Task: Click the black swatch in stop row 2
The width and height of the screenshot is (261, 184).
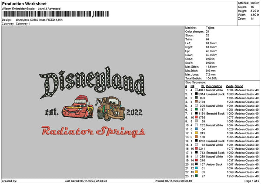Action: point(197,94)
